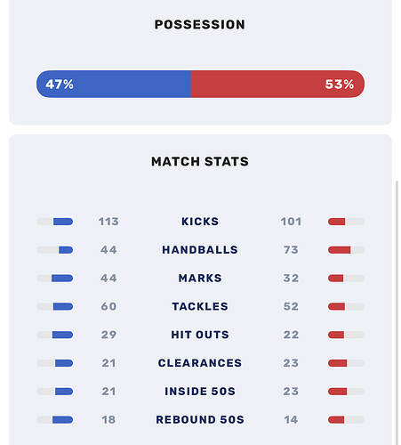Click the REBOUND 50S stat label
The height and width of the screenshot is (445, 401).
coord(200,419)
